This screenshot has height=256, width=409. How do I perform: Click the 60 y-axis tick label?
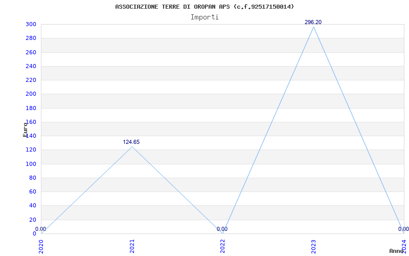tap(33, 191)
